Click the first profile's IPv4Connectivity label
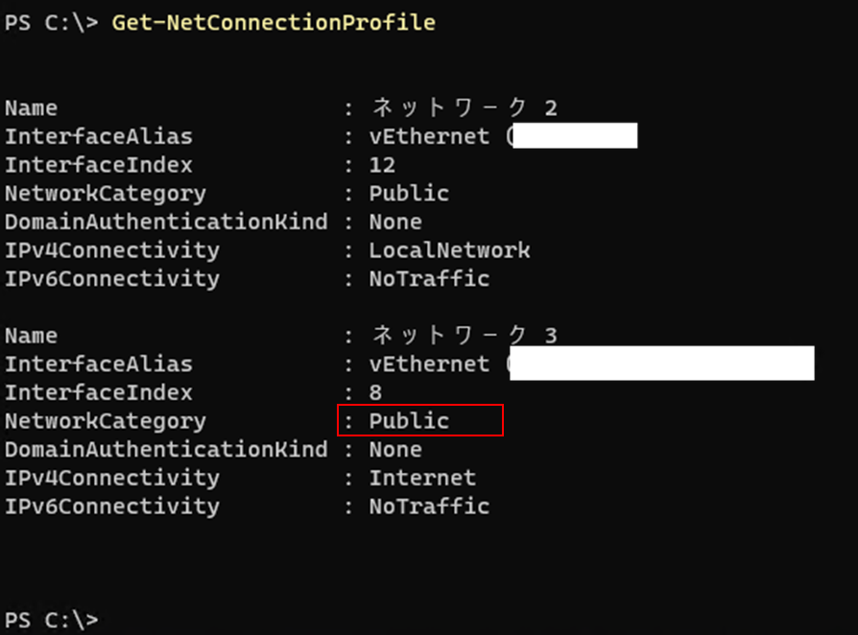858x635 pixels. coord(112,250)
